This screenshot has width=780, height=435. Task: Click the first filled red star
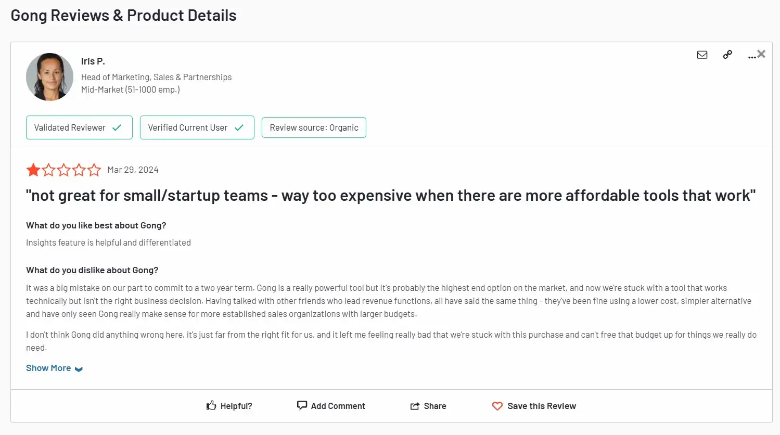(33, 170)
